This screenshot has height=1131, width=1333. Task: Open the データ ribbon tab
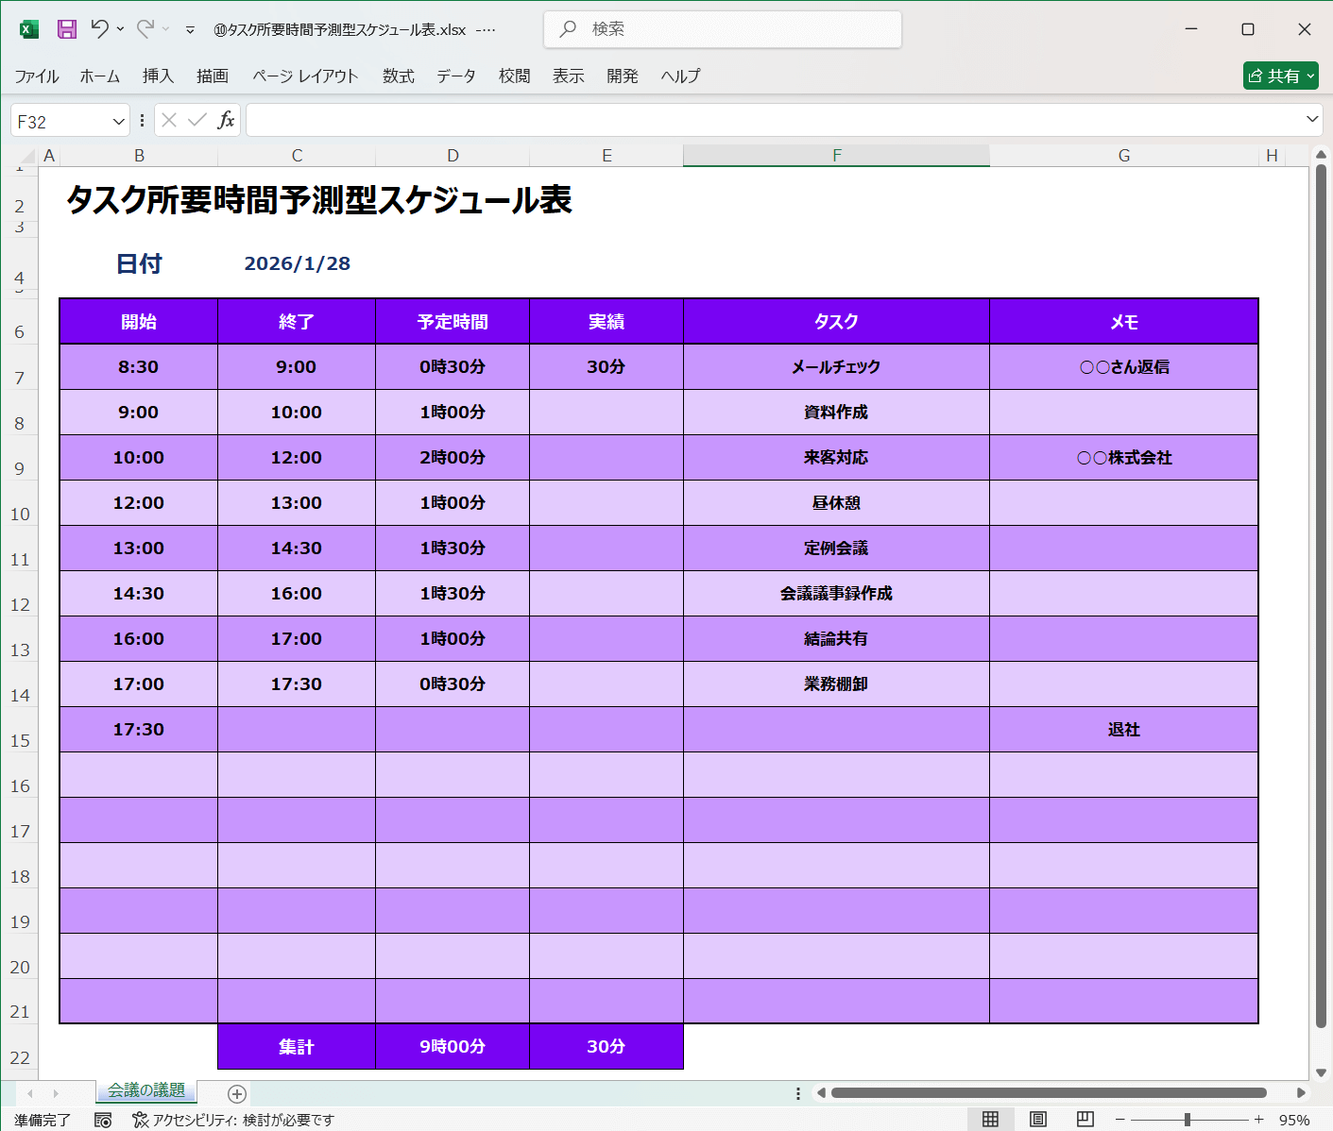456,76
